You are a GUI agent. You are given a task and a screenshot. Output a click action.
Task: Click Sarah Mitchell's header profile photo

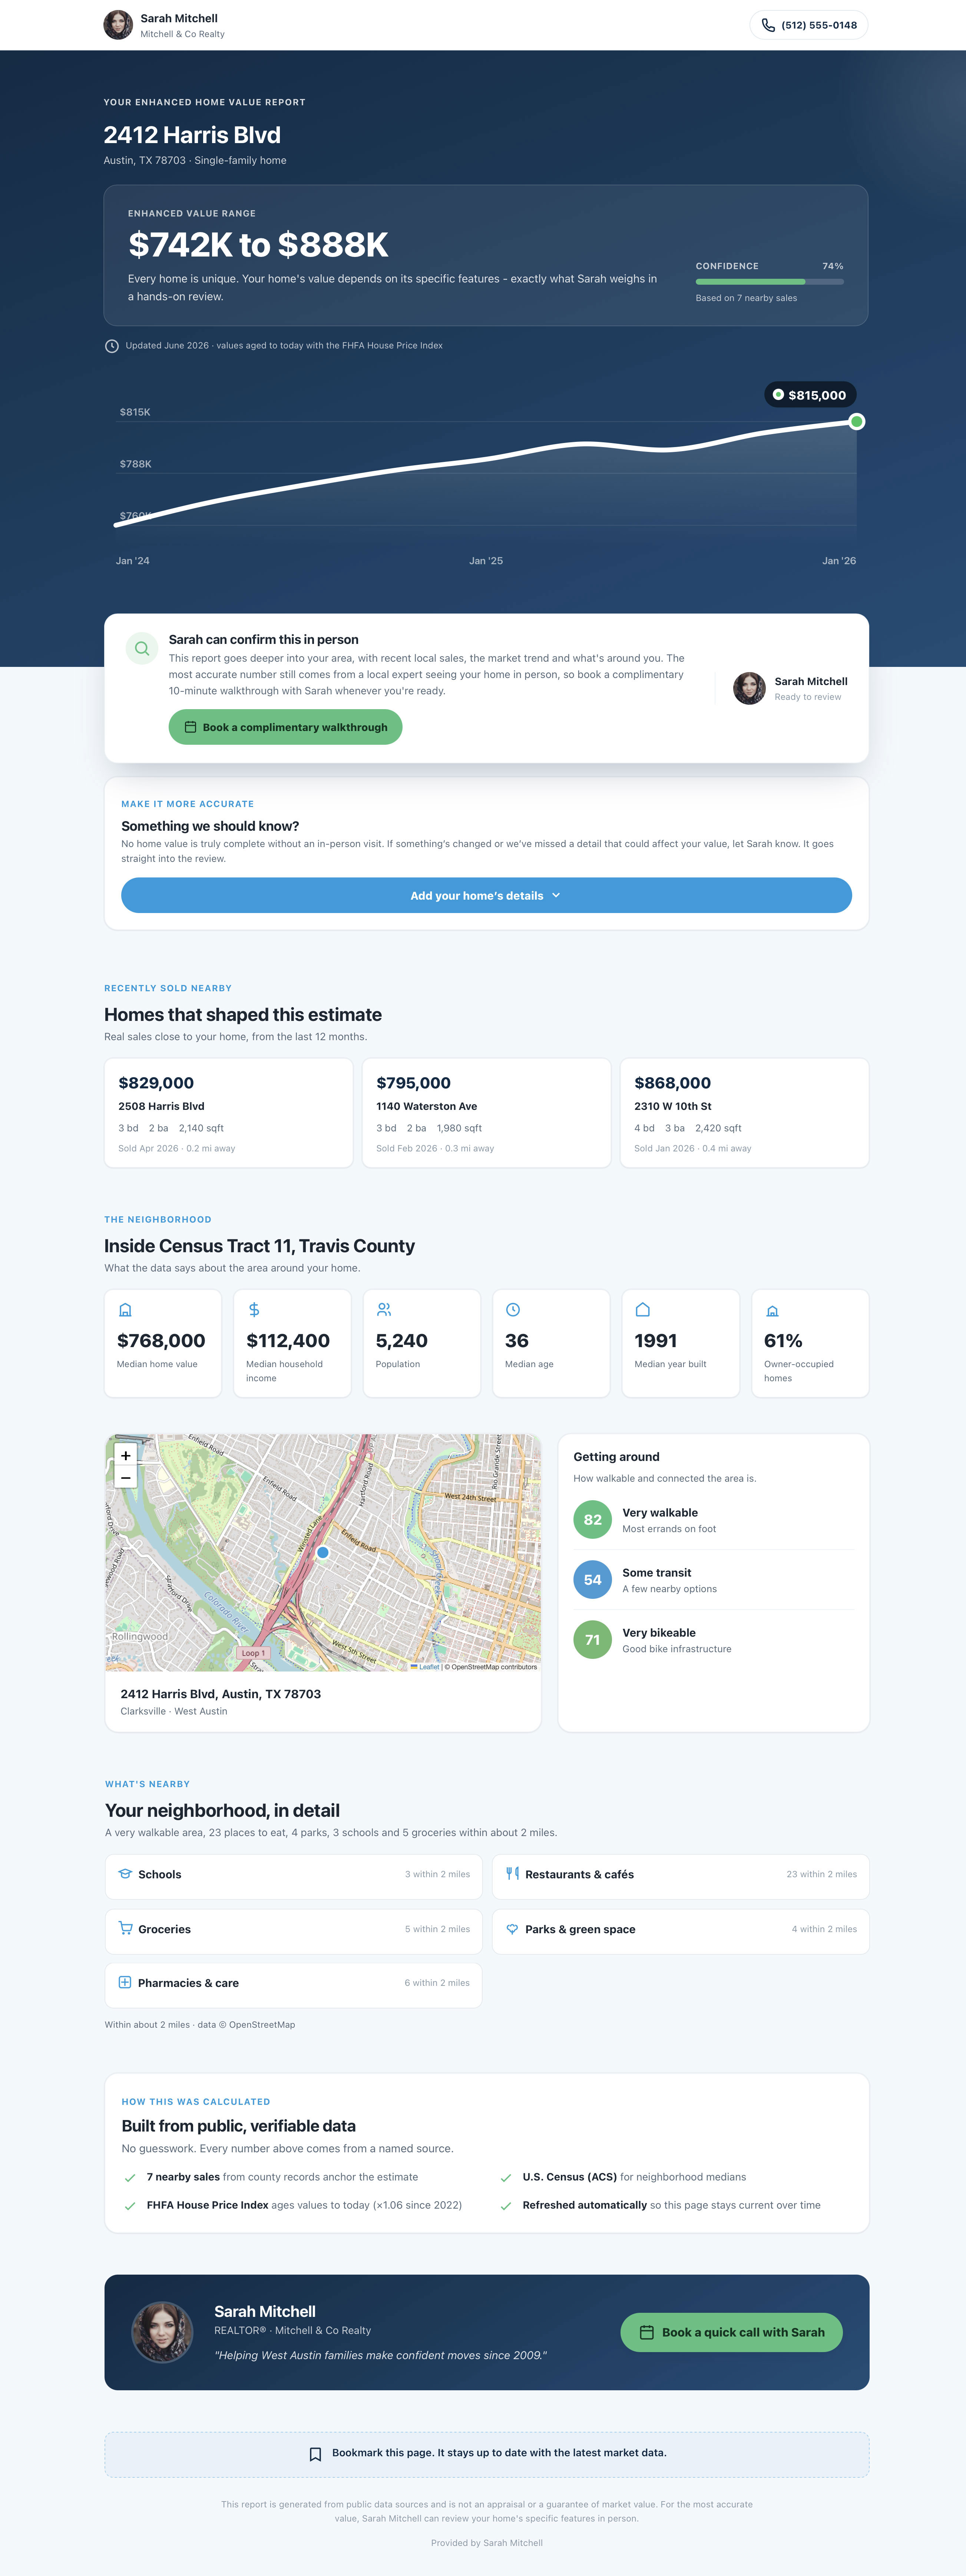[118, 25]
